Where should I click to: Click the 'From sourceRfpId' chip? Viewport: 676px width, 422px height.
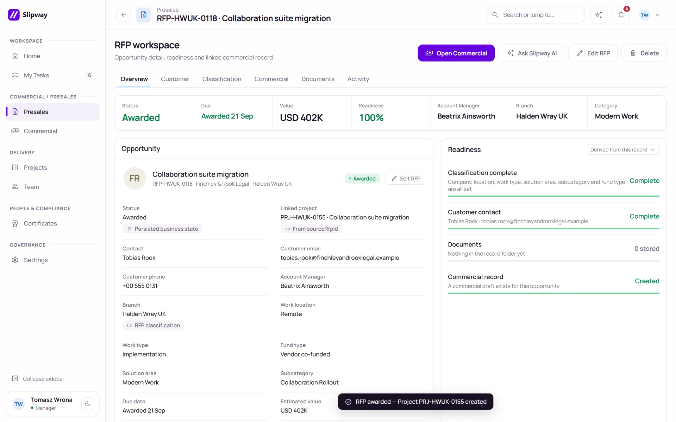311,229
